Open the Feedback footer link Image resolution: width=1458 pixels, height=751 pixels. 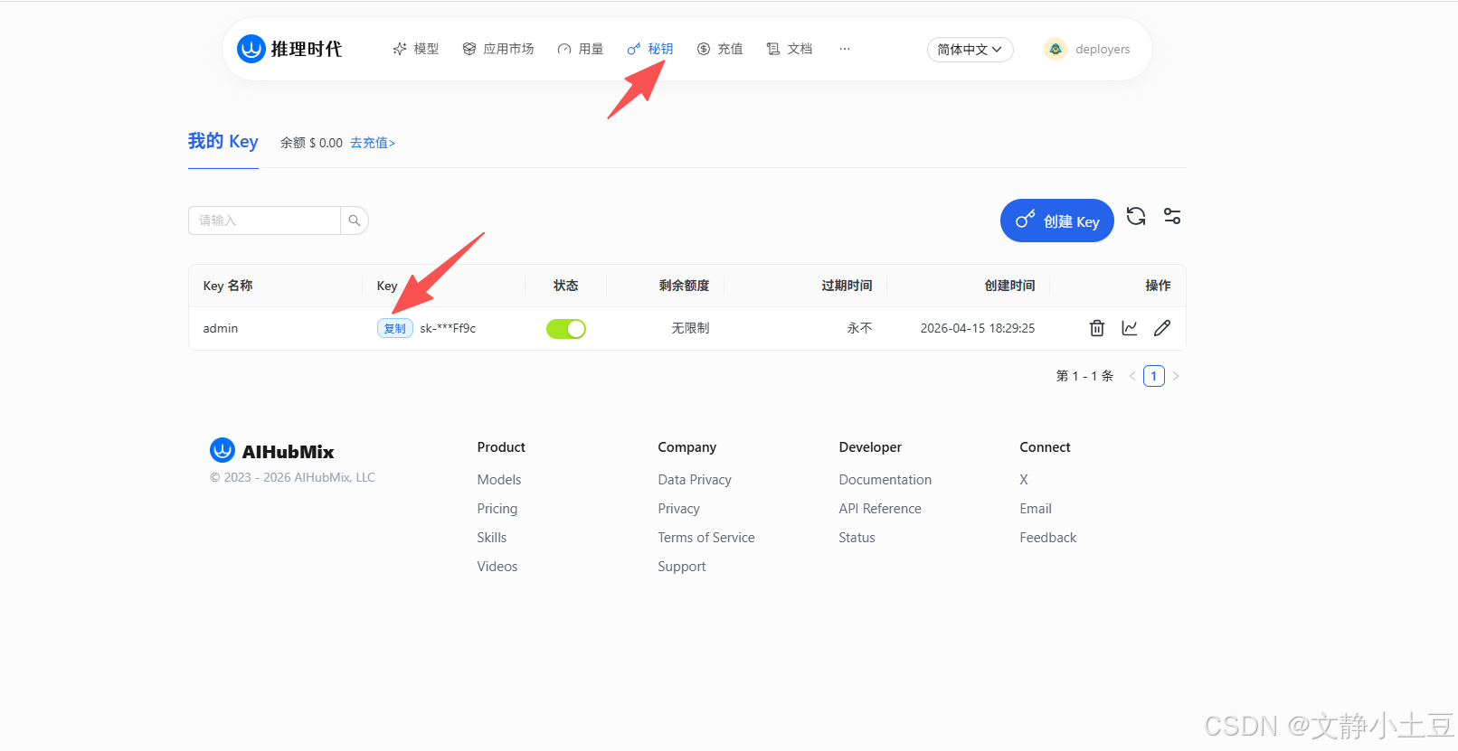pos(1048,538)
